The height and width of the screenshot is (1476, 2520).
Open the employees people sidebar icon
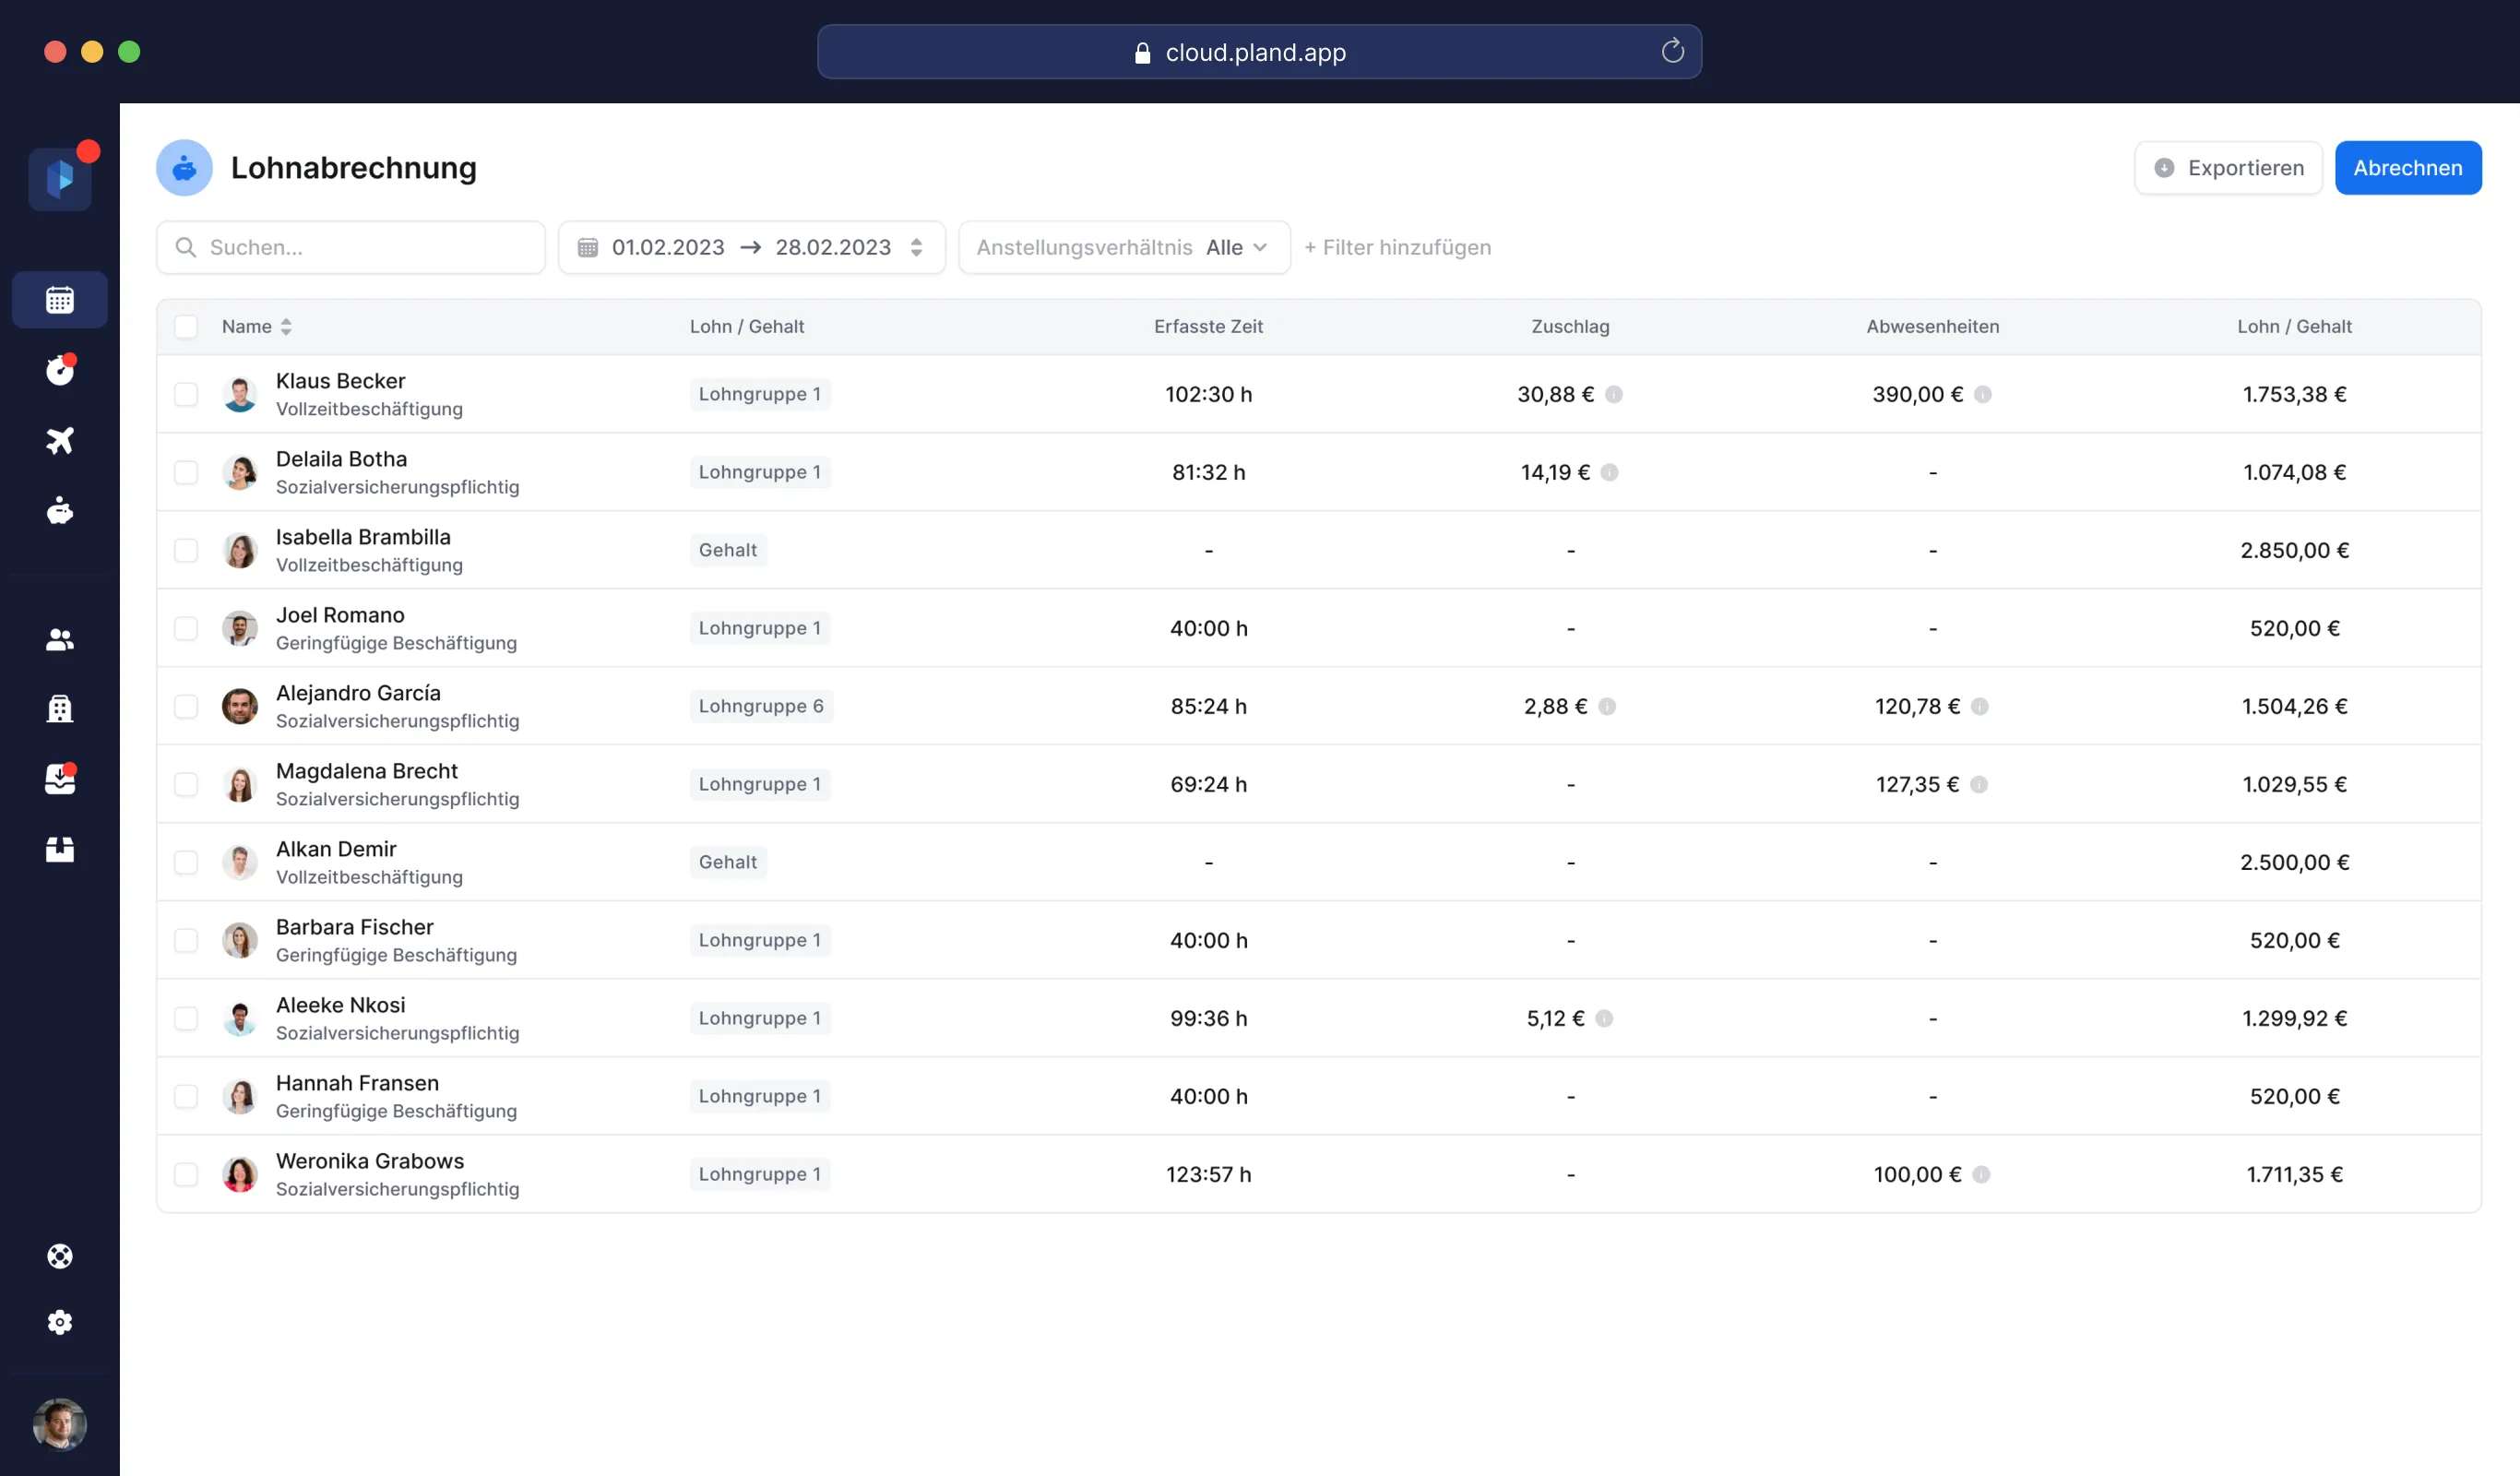pos(60,640)
